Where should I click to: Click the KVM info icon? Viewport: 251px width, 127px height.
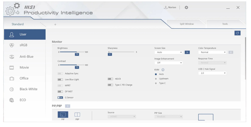(163, 70)
